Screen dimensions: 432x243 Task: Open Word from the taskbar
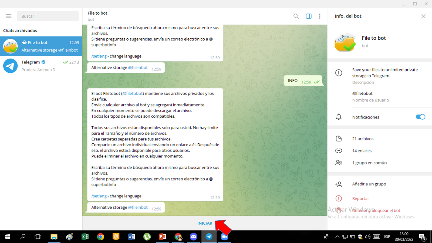pyautogui.click(x=131, y=237)
